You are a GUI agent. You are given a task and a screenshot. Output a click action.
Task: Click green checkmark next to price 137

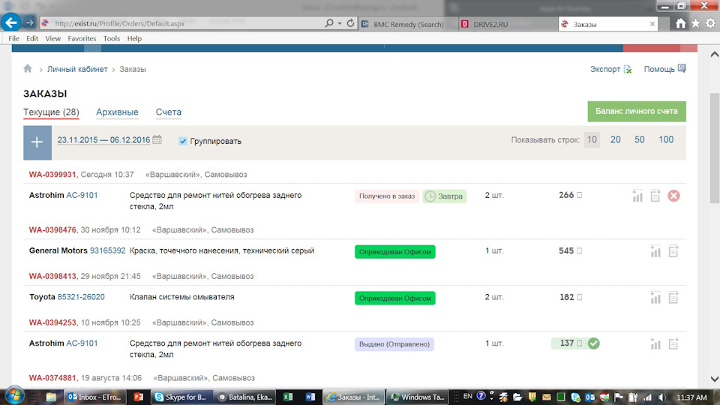pyautogui.click(x=593, y=343)
